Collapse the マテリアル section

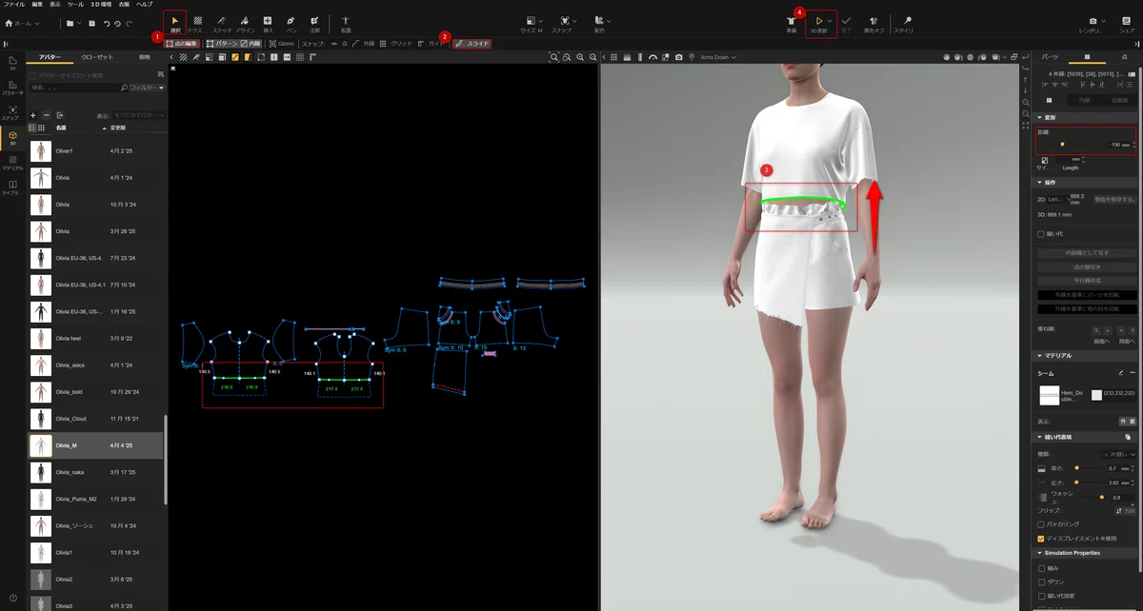(1040, 355)
